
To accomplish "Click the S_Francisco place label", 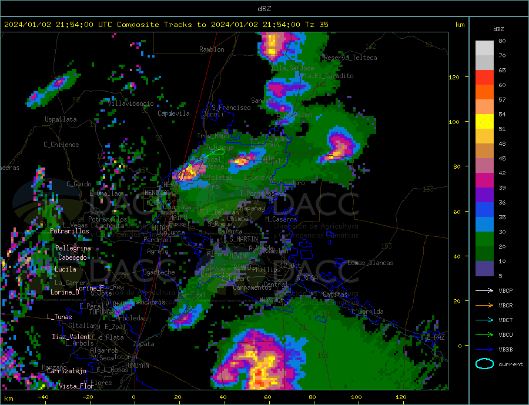I will tap(232, 108).
